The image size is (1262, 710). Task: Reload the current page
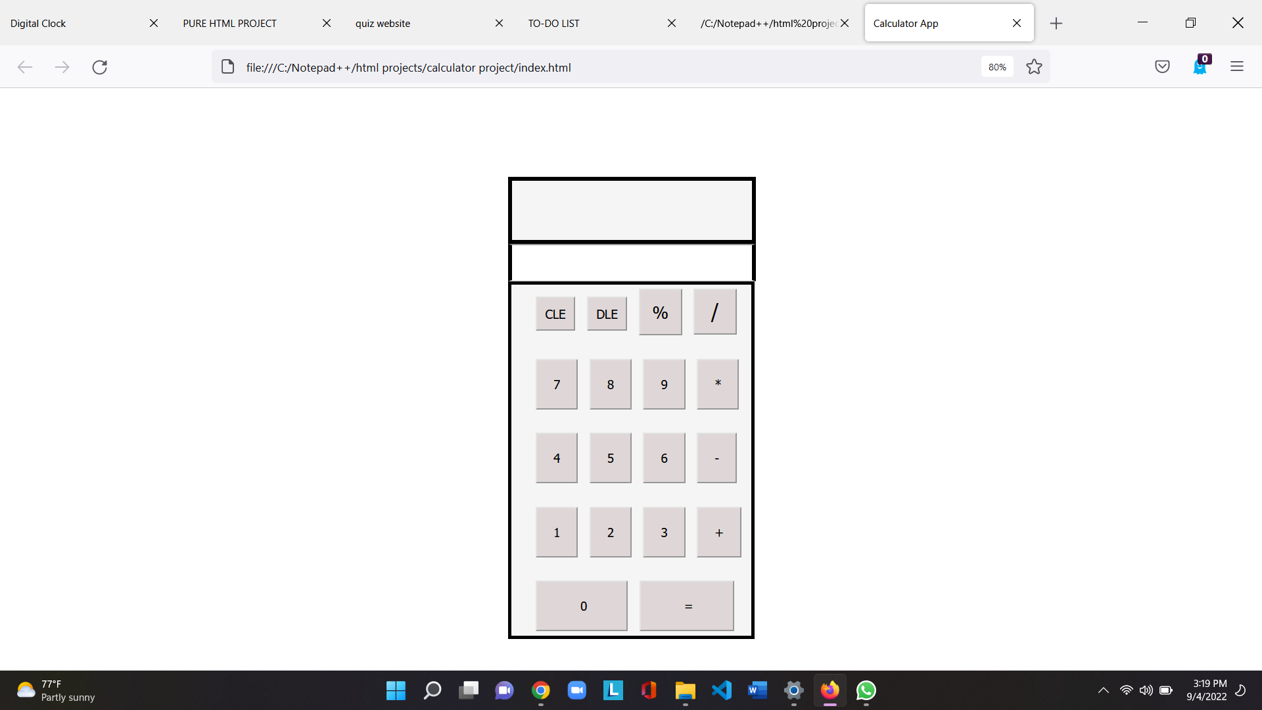[100, 67]
